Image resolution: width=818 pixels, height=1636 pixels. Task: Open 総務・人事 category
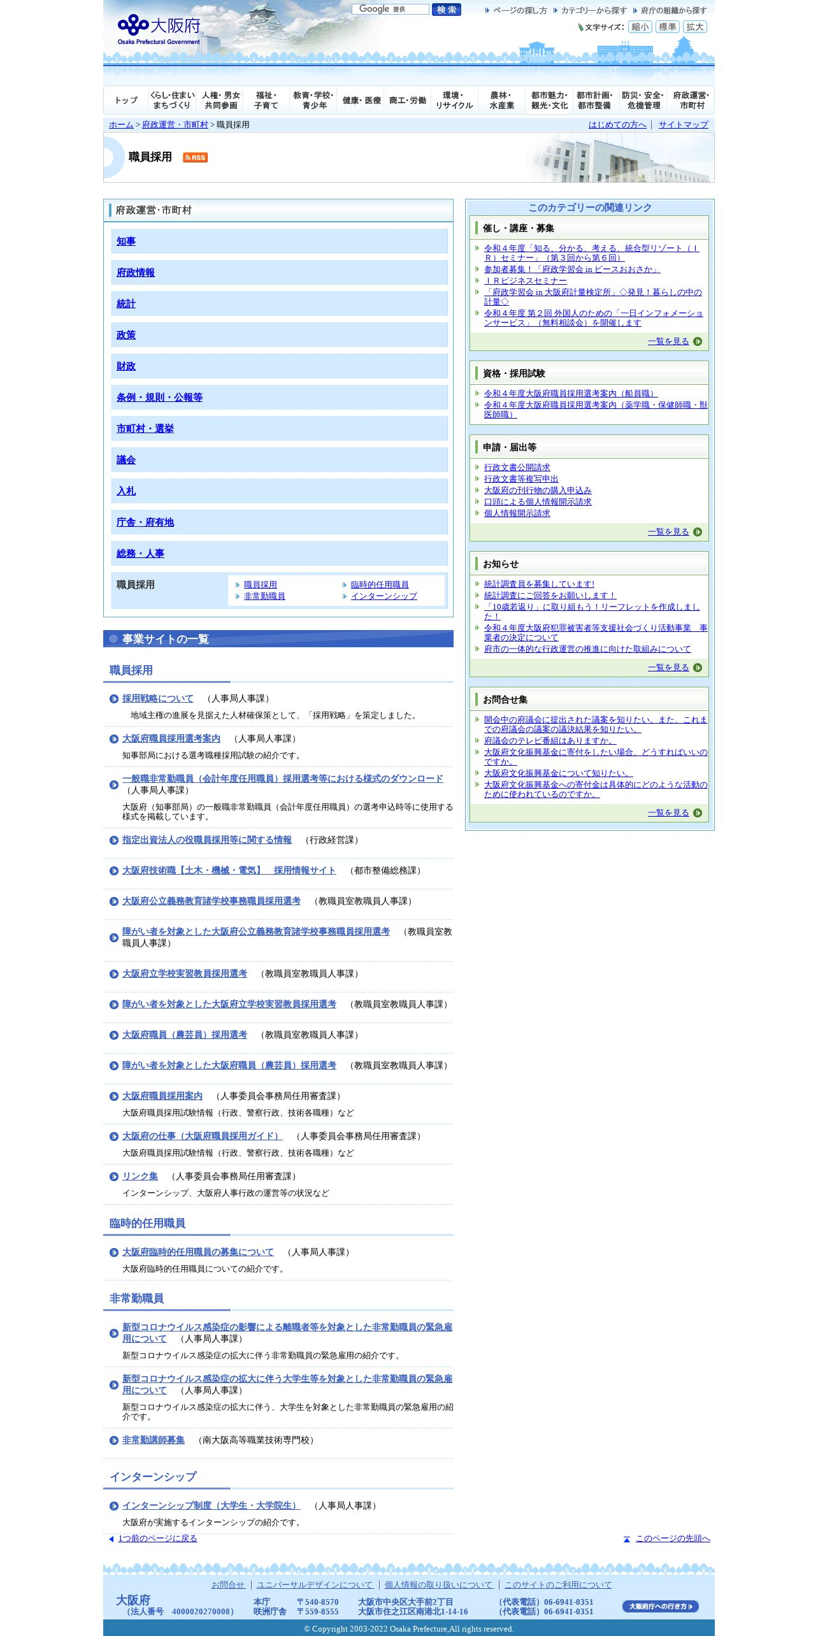pyautogui.click(x=140, y=554)
